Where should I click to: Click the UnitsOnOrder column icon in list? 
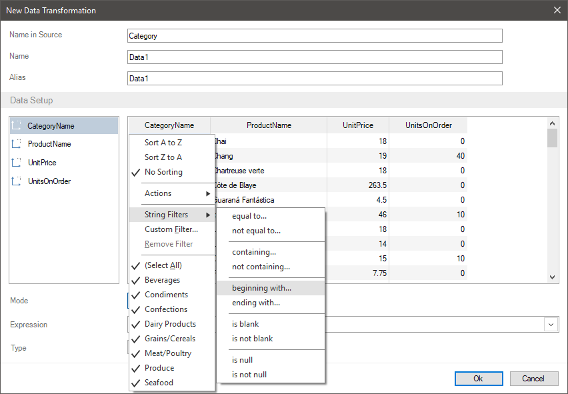pos(17,181)
